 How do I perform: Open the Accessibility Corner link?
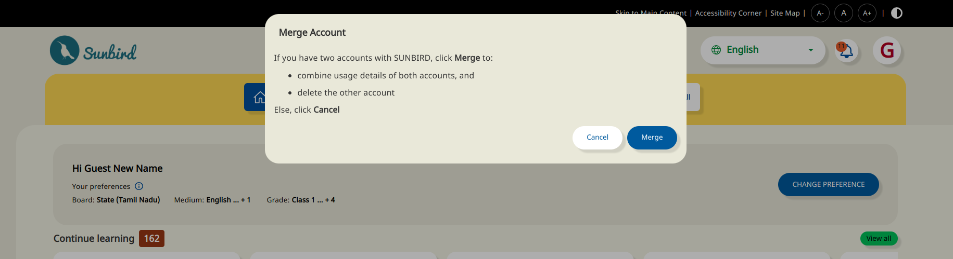tap(728, 13)
